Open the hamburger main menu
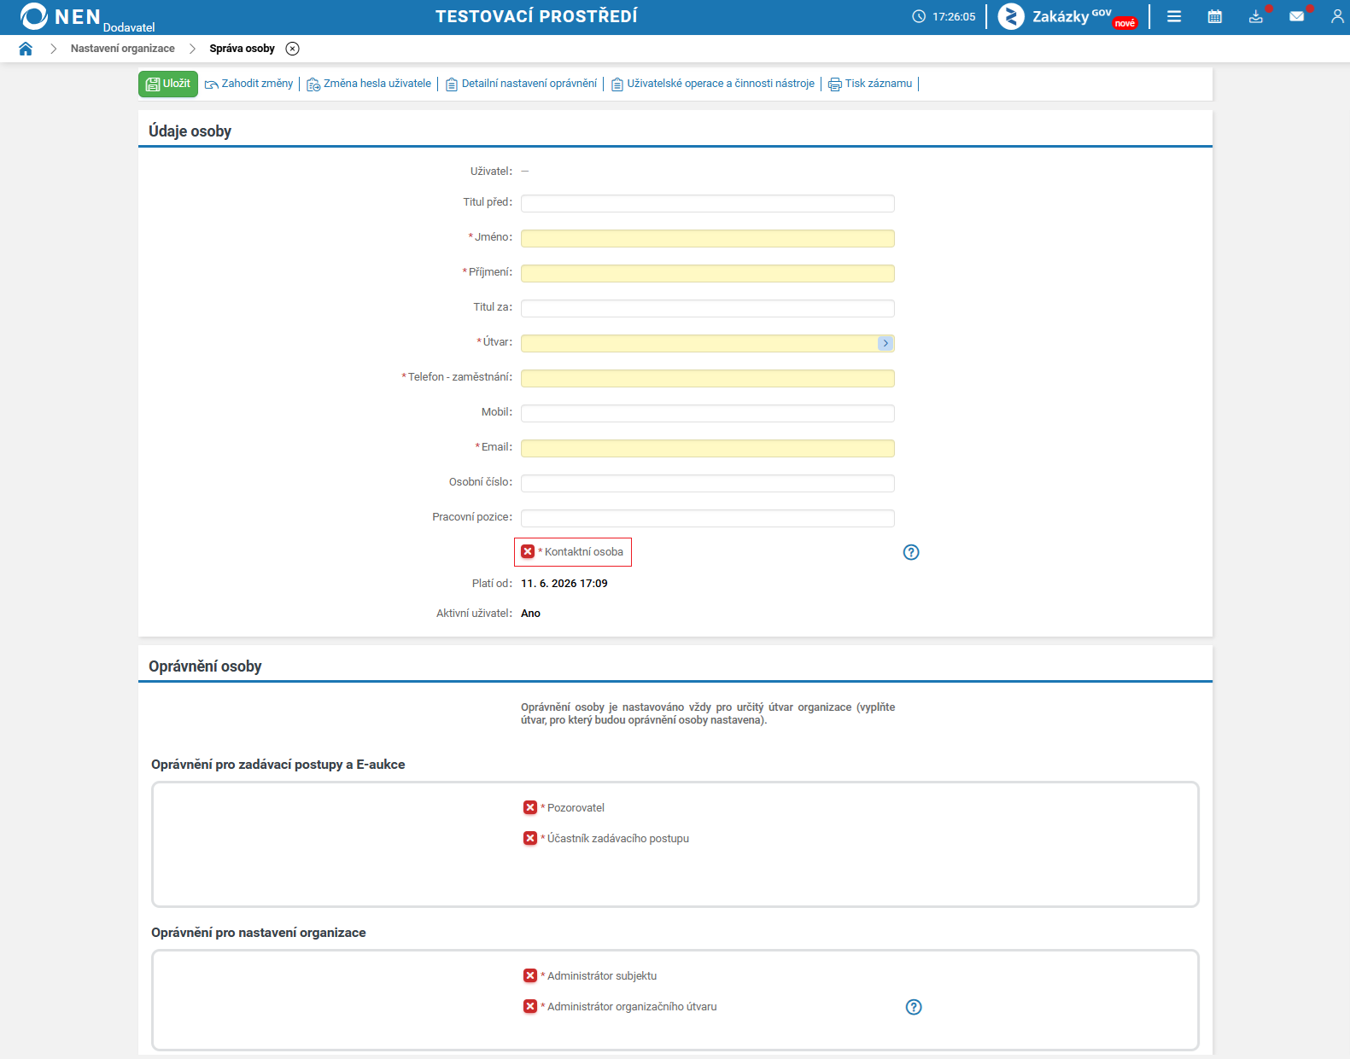Screen dimensions: 1350x1059 [x=1174, y=16]
